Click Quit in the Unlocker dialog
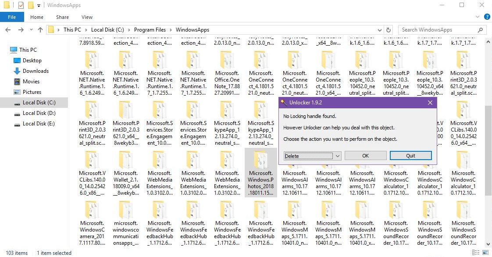Screen dimensions: 492x257 (x=410, y=156)
